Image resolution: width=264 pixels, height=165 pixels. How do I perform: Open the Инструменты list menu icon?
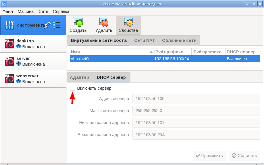(57, 25)
